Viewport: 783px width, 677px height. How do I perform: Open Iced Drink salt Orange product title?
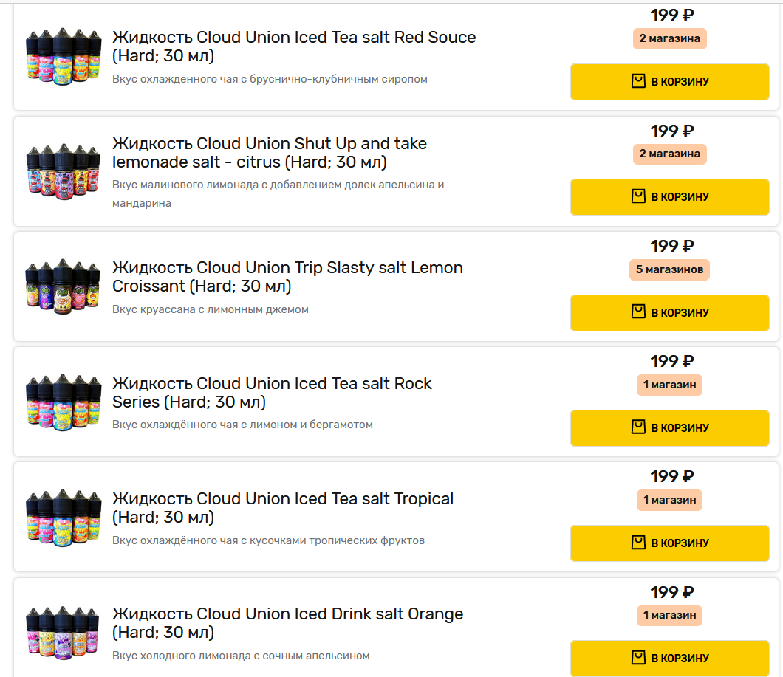pos(287,622)
